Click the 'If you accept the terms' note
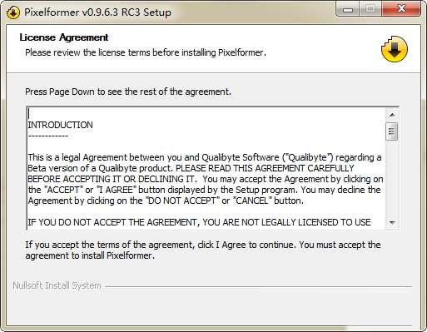 [203, 250]
